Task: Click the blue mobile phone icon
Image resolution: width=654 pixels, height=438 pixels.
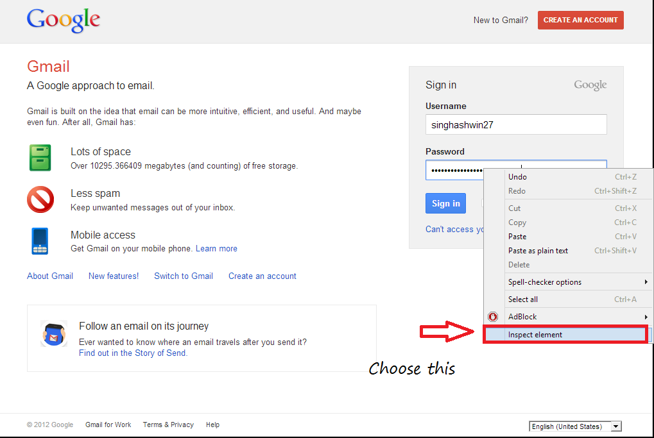Action: 40,241
